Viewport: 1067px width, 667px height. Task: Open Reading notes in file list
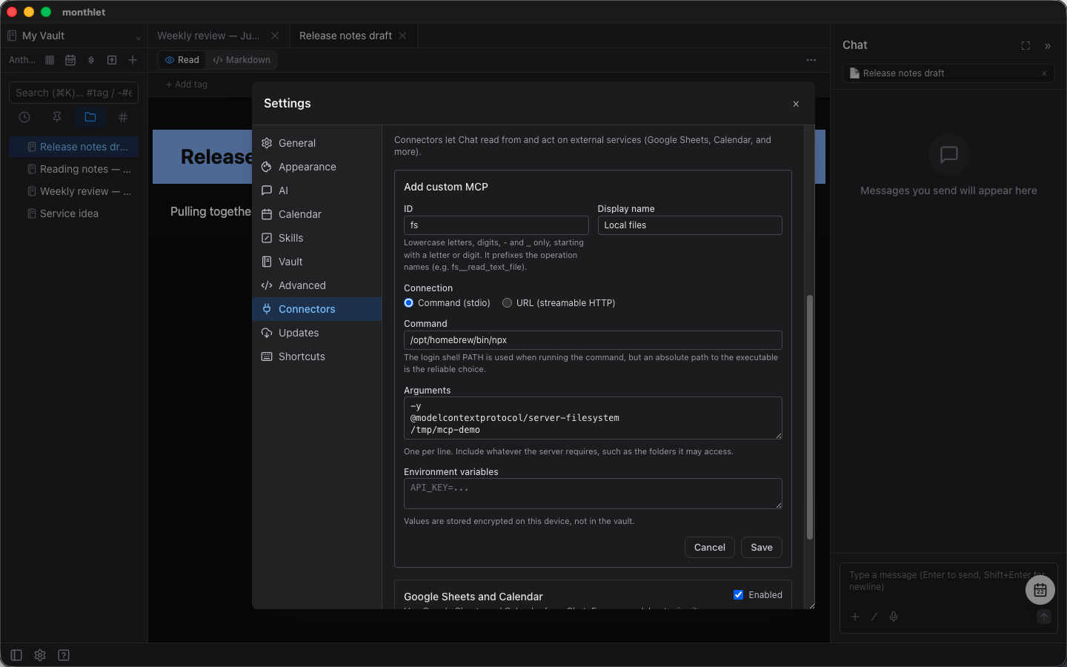click(x=73, y=169)
